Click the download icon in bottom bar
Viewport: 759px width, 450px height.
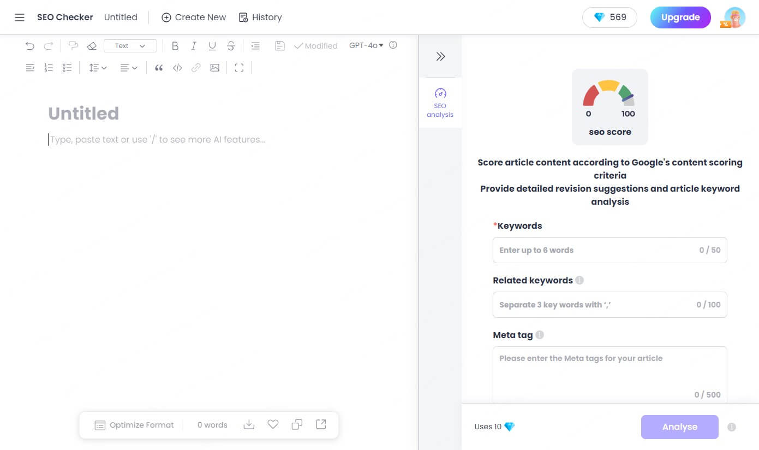(x=249, y=424)
